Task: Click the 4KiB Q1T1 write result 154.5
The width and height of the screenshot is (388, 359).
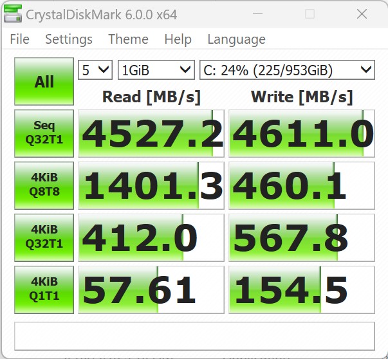Action: [302, 290]
